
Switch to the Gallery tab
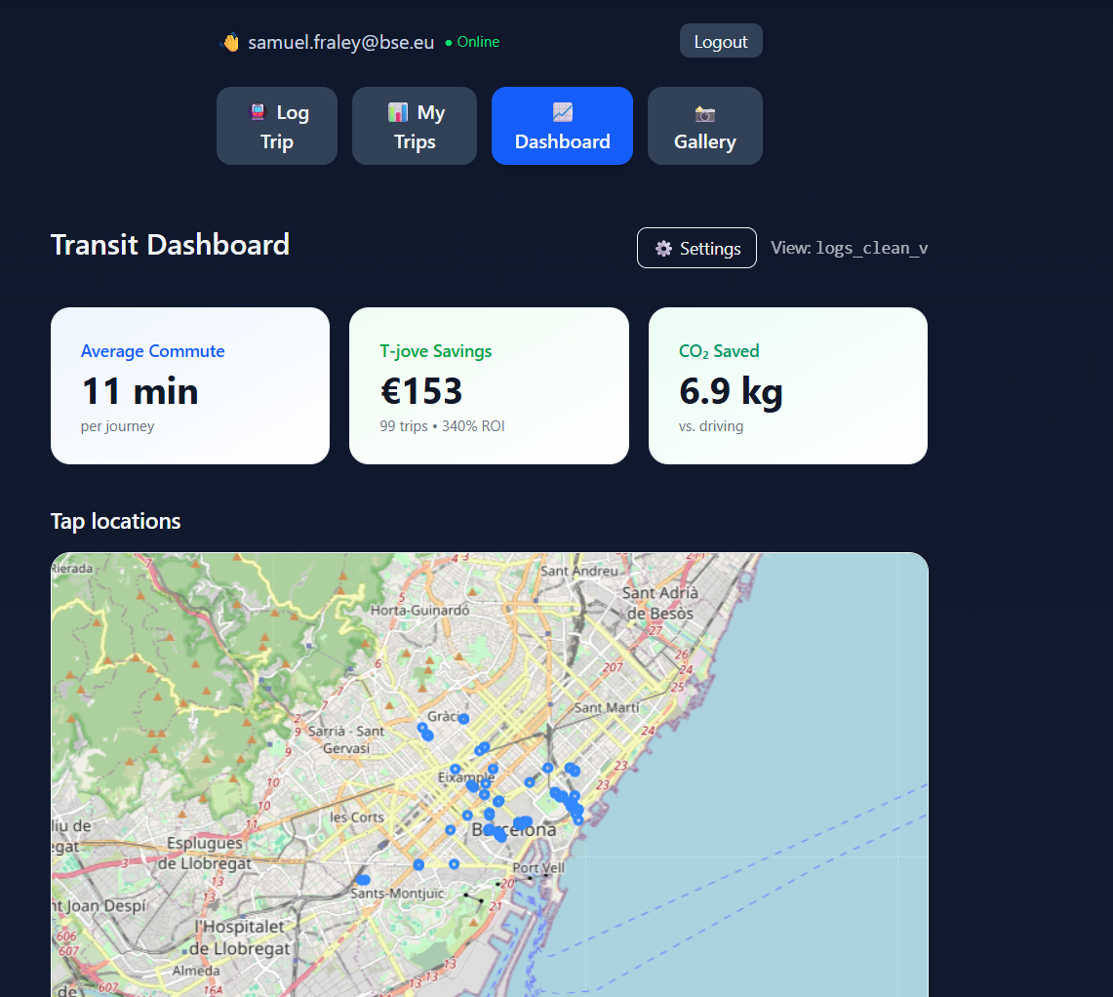(704, 126)
